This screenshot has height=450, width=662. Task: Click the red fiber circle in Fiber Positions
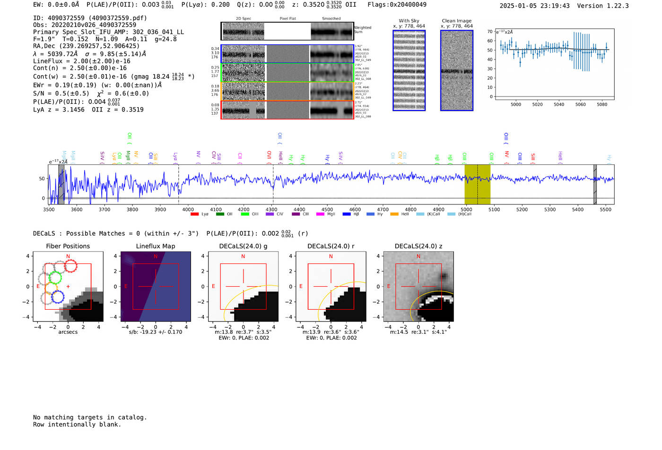tap(70, 267)
